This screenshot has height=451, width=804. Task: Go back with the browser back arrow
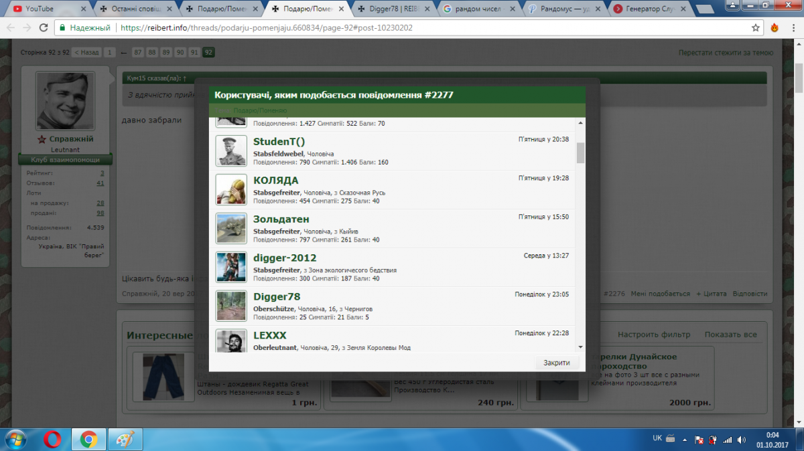click(x=11, y=28)
